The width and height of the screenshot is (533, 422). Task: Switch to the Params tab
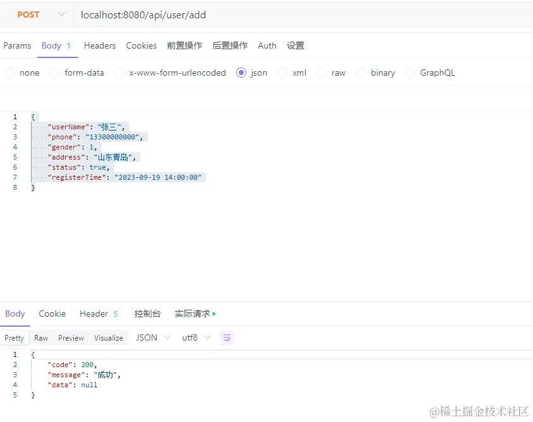(x=17, y=45)
